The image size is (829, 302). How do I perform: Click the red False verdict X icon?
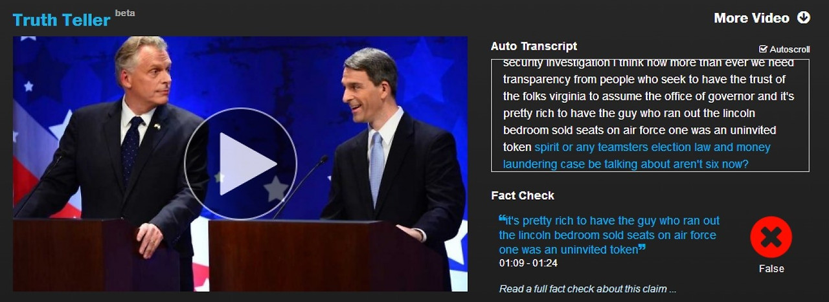(771, 237)
